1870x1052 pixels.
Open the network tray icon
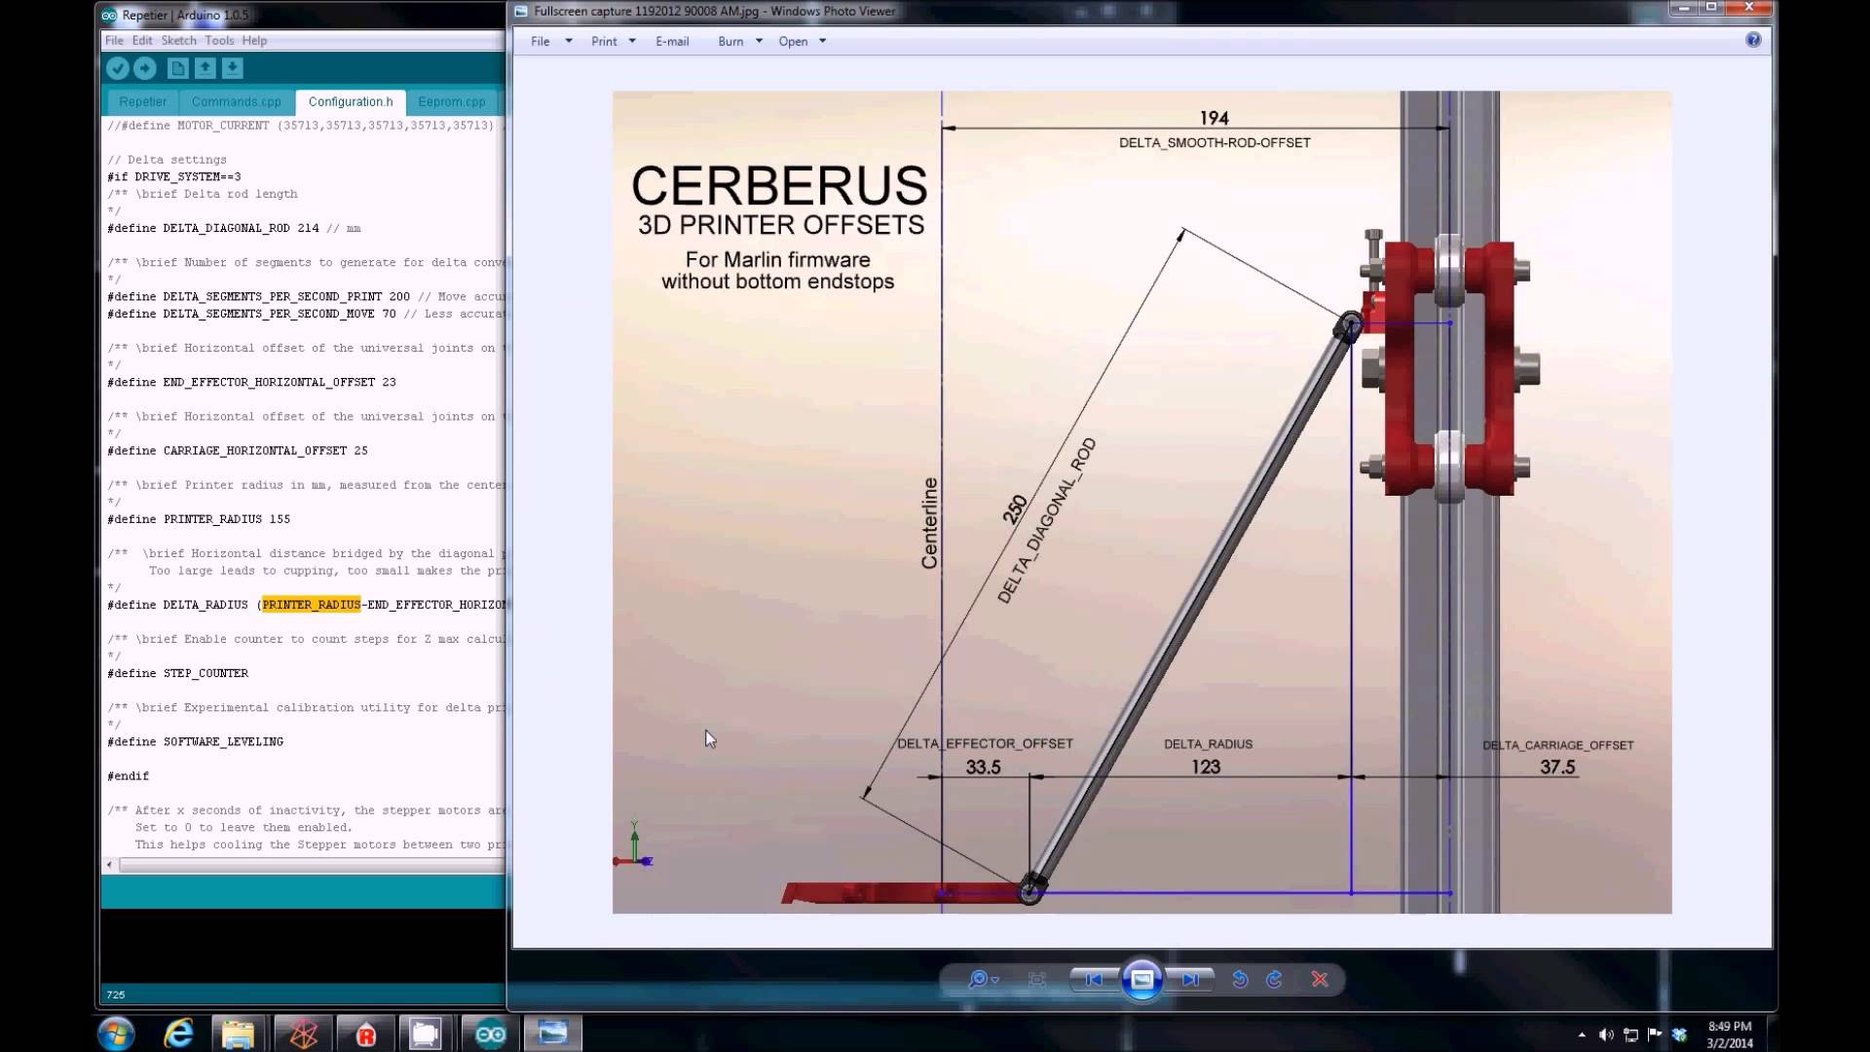(1630, 1034)
